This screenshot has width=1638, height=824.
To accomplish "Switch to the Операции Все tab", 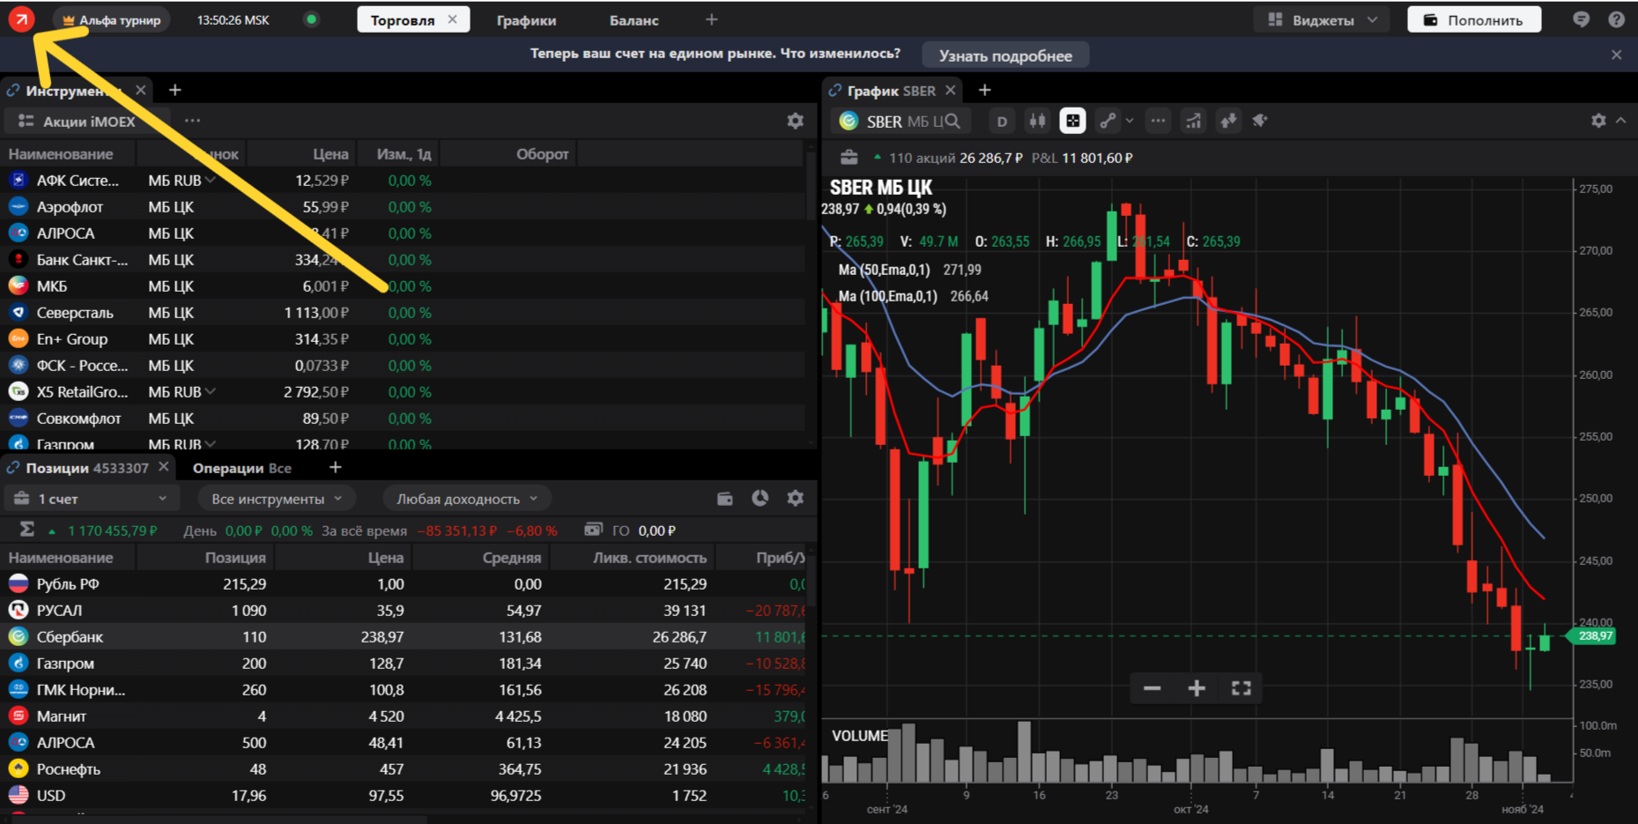I will click(x=241, y=468).
